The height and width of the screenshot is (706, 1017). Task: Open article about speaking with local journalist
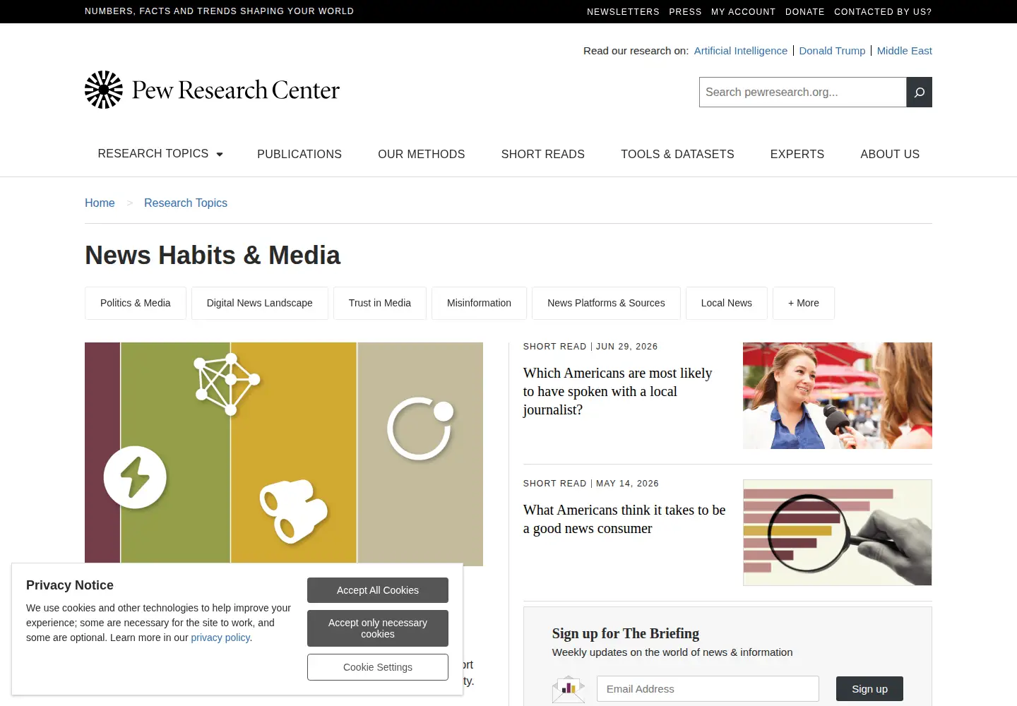tap(617, 392)
